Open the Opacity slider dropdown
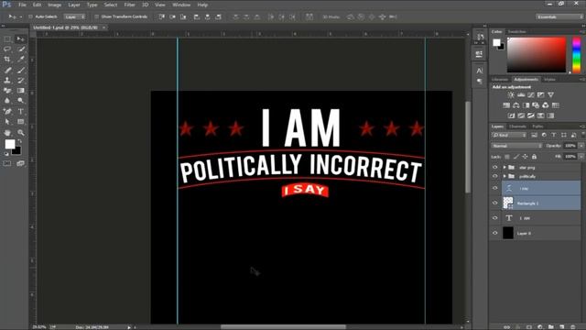 [581, 146]
